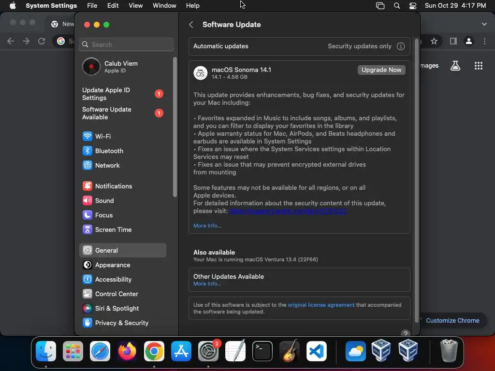Open Wi-Fi settings in sidebar
The height and width of the screenshot is (371, 495).
[x=122, y=136]
